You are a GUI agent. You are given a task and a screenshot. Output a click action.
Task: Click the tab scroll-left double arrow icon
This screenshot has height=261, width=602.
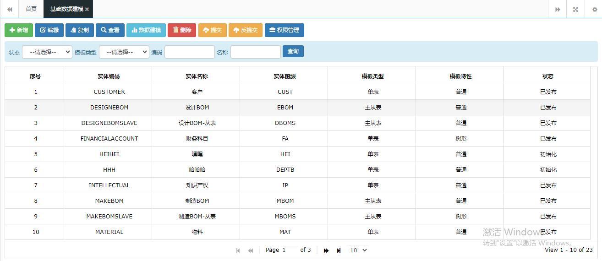9,9
